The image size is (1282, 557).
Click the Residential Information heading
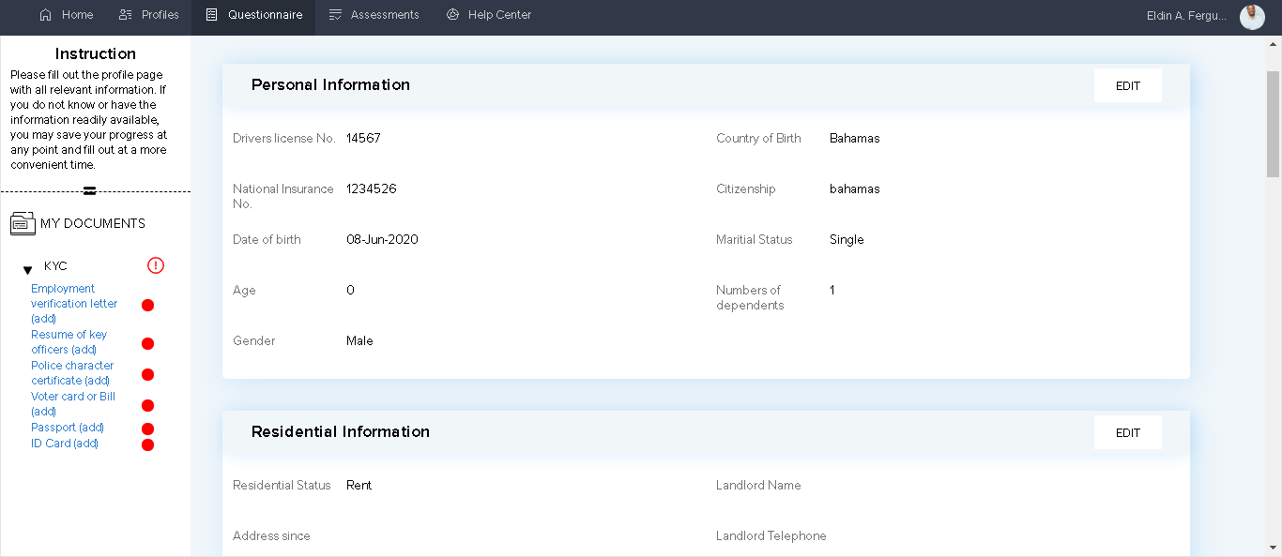341,431
